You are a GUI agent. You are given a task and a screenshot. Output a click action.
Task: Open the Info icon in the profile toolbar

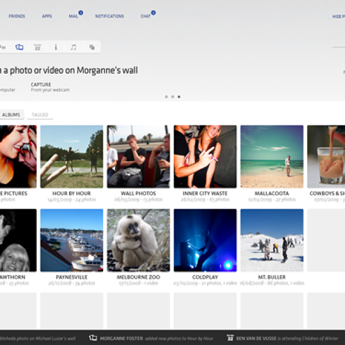click(56, 47)
